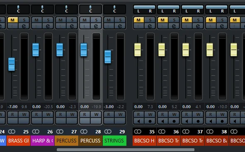The width and height of the screenshot is (245, 152).
Task: Solo the HARP channel 26
Action: click(x=48, y=20)
